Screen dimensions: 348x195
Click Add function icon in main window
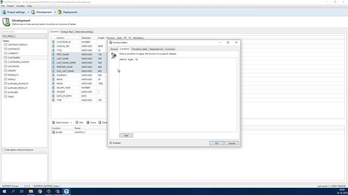click(x=53, y=122)
